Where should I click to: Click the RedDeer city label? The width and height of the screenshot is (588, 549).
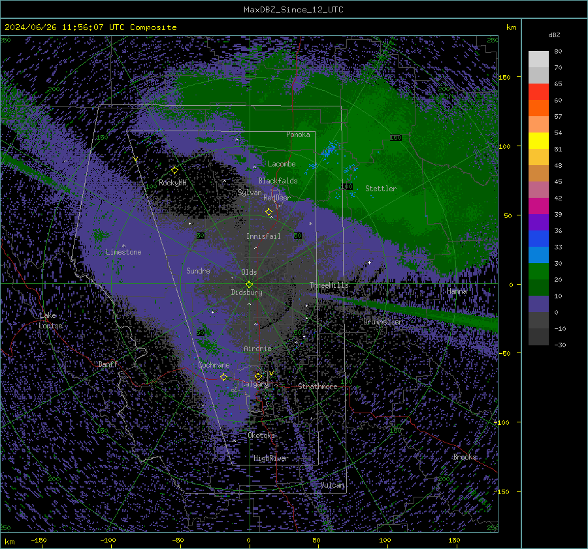click(277, 198)
